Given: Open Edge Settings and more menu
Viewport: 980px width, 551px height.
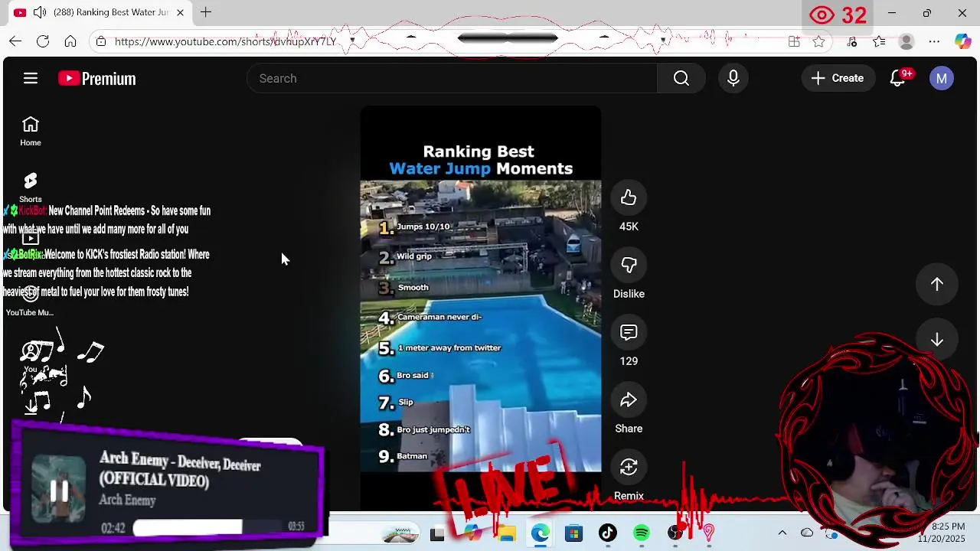Looking at the screenshot, I should 934,41.
